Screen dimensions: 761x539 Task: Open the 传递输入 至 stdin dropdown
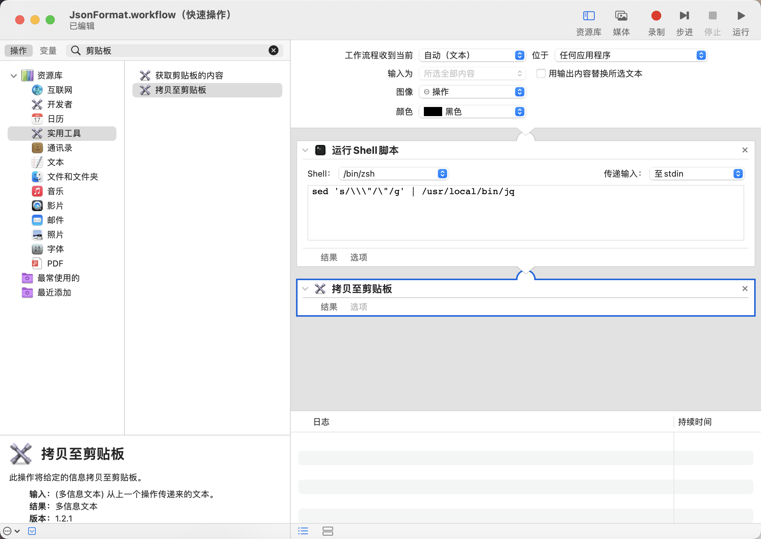(696, 174)
